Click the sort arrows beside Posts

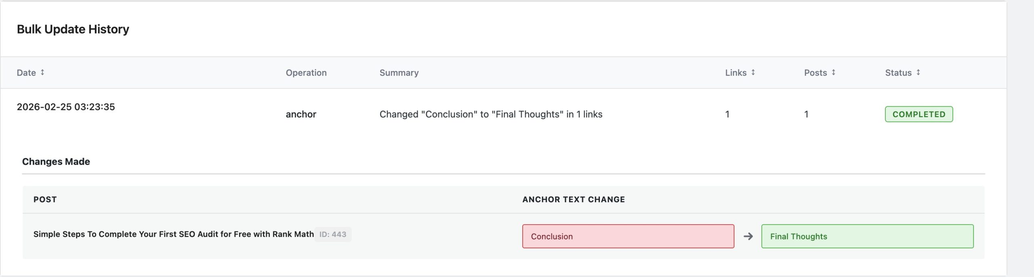pos(833,72)
